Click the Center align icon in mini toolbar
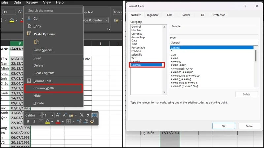 tap(41, 121)
